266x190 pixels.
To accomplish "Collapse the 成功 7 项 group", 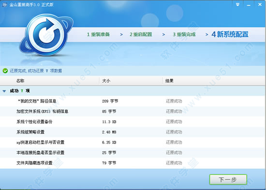I will click(4, 91).
